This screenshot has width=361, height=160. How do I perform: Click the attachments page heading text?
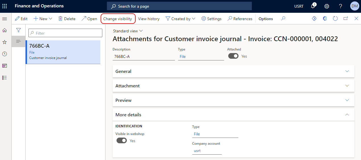(225, 39)
